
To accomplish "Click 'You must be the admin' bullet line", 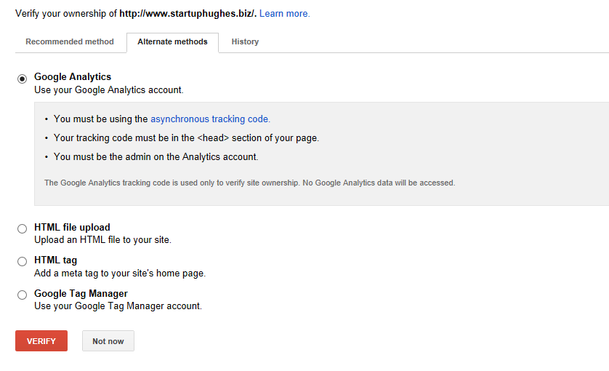I will [x=156, y=156].
